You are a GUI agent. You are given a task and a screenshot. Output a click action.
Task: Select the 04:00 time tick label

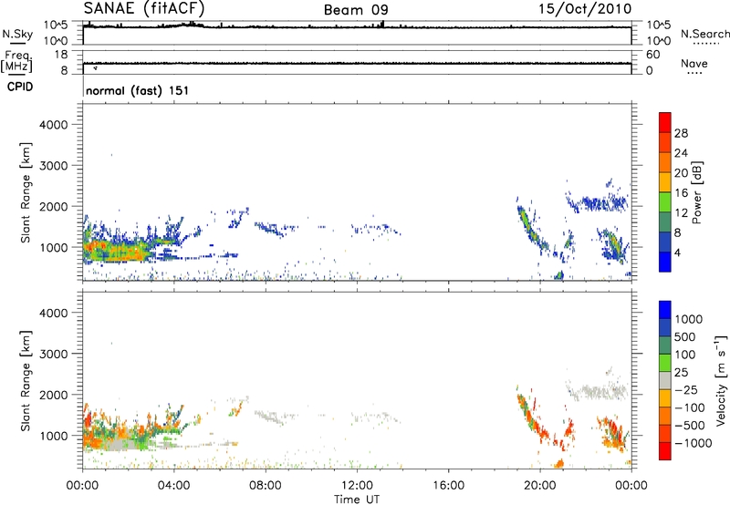pyautogui.click(x=173, y=486)
